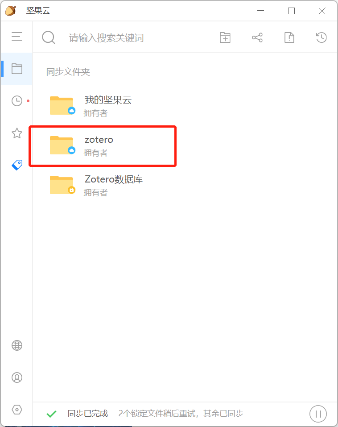Select the Zotero数据库 folder
338x427 pixels.
click(103, 185)
